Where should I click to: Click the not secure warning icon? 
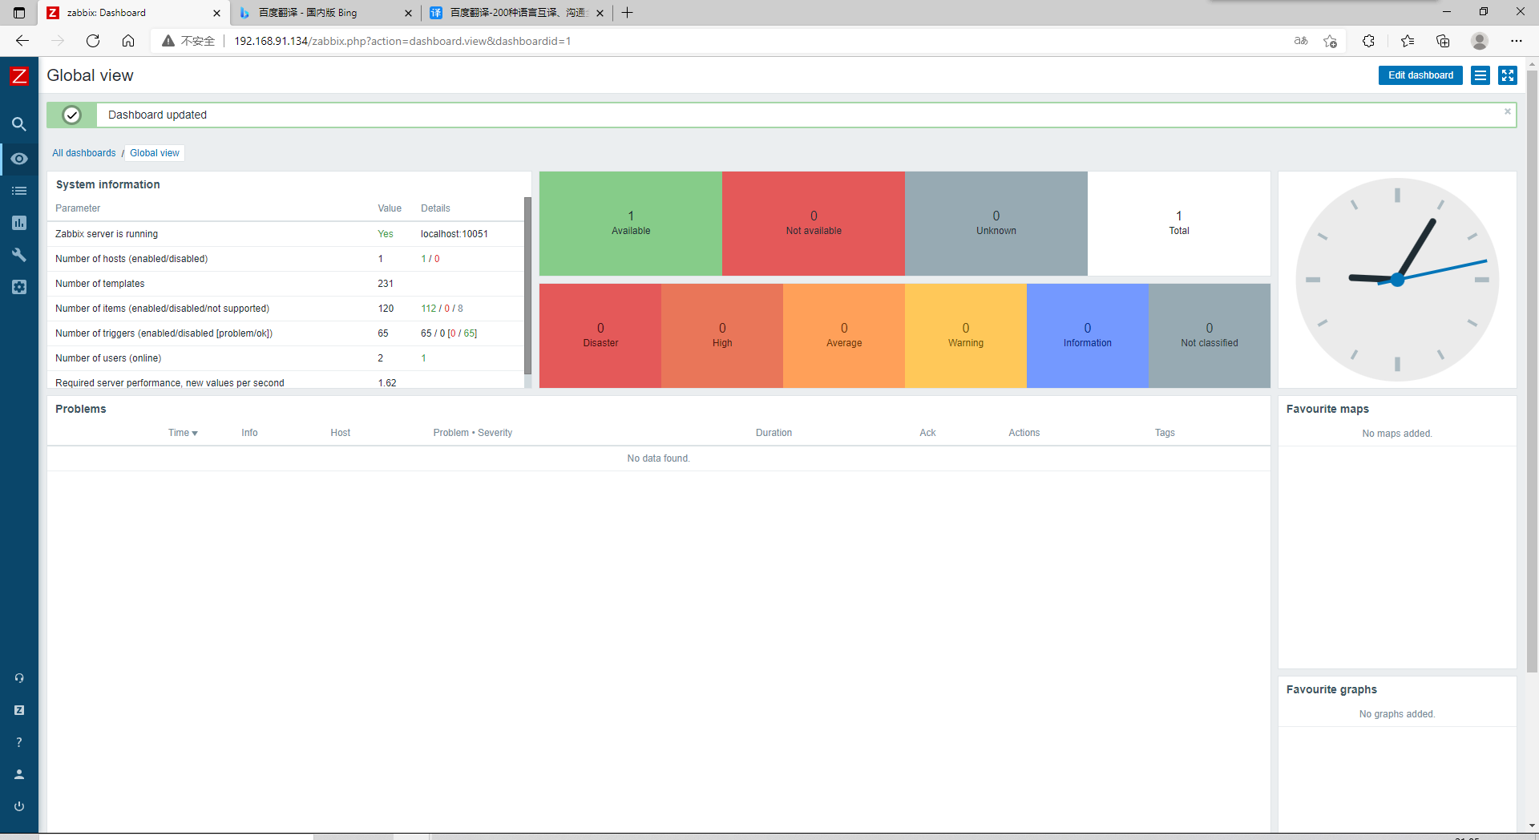(x=168, y=41)
